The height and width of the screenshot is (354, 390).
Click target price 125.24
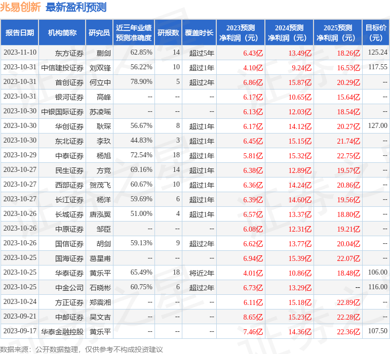coord(377,52)
